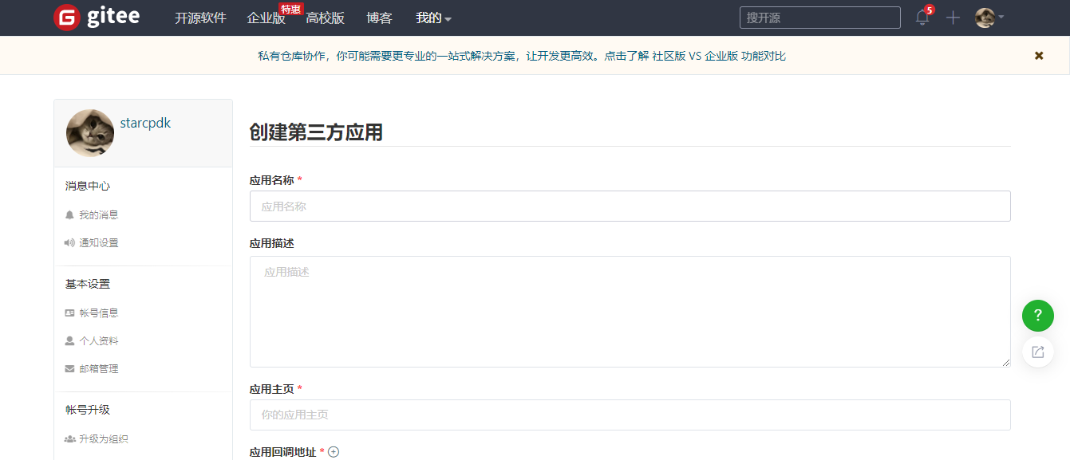Click the 帐号升级 section heading
The image size is (1070, 460).
(87, 410)
